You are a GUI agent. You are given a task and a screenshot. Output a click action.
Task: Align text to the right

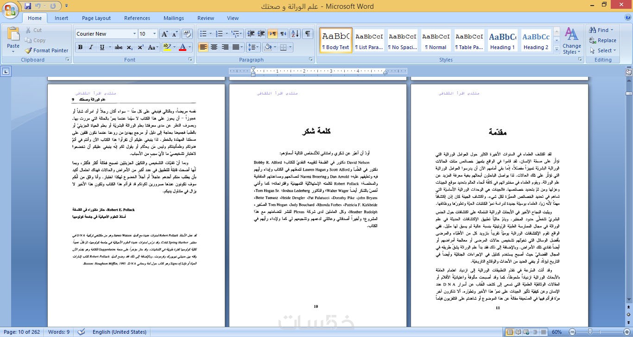pos(225,47)
